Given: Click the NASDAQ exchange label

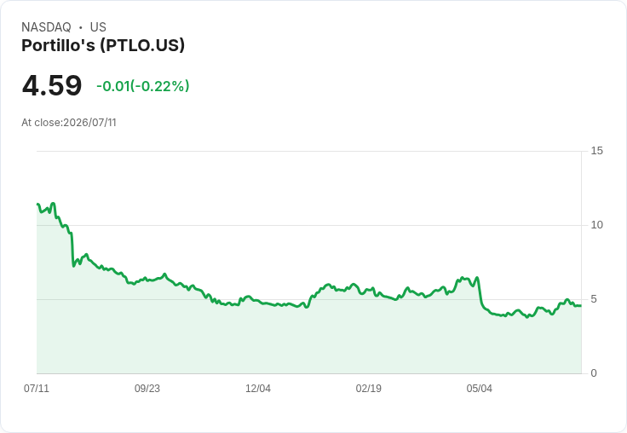Looking at the screenshot, I should click(x=46, y=26).
